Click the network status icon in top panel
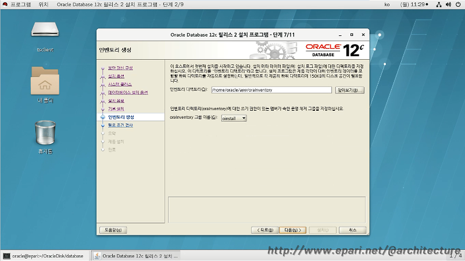The width and height of the screenshot is (465, 261). tap(439, 5)
